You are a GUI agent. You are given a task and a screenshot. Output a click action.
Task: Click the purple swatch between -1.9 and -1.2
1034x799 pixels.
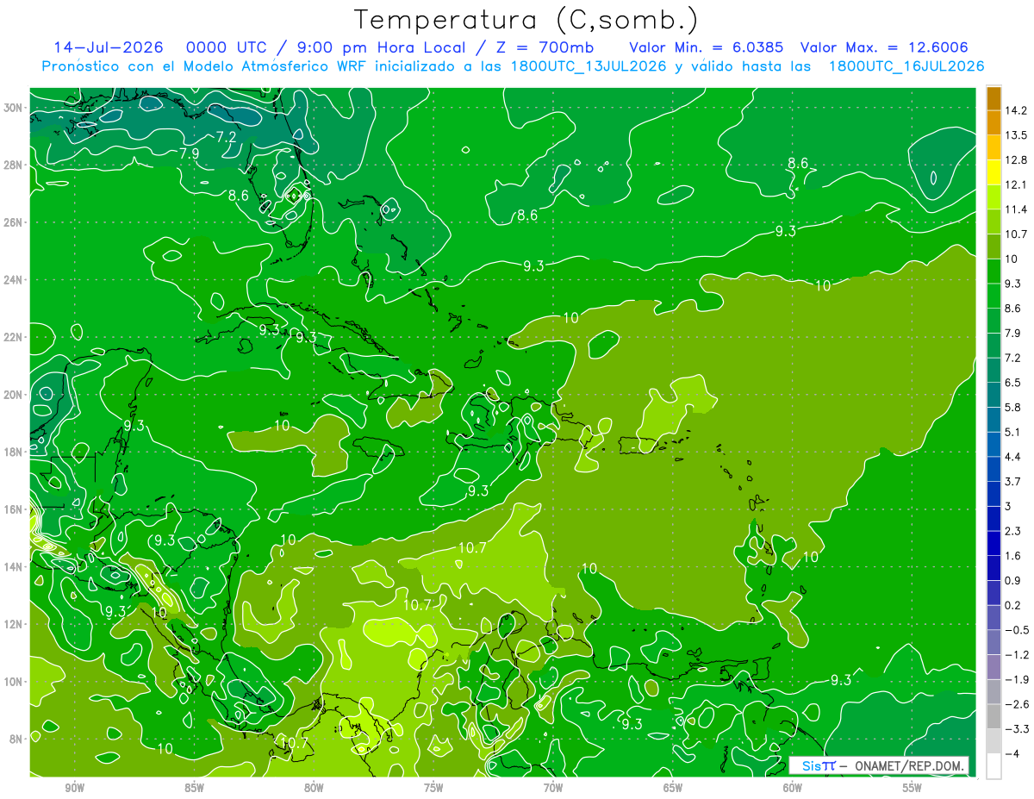coord(994,667)
